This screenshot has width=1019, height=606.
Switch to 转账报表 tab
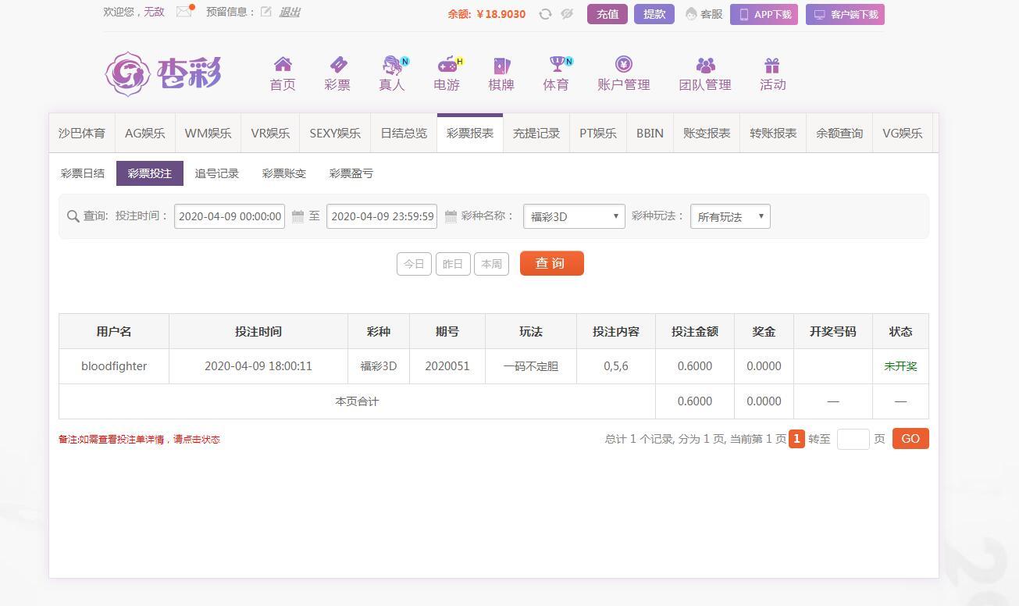773,133
